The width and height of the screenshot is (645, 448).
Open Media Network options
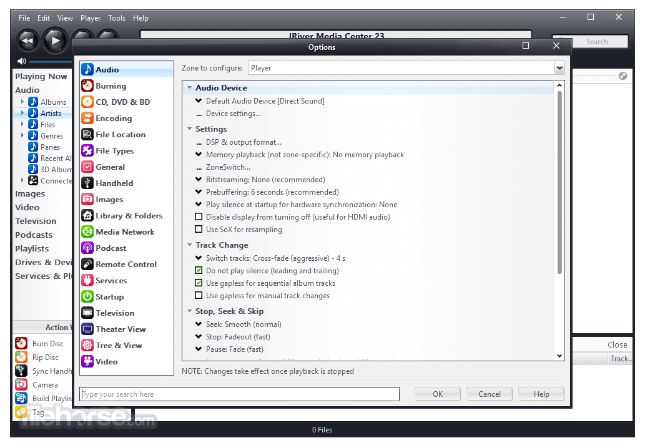[118, 232]
